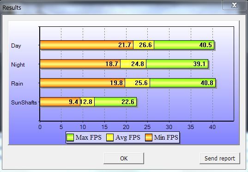This screenshot has width=248, height=172.
Task: Click the SunShafts Max FPS segment 22.6
Action: point(115,102)
